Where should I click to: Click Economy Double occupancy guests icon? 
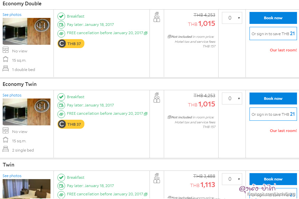tap(157, 17)
